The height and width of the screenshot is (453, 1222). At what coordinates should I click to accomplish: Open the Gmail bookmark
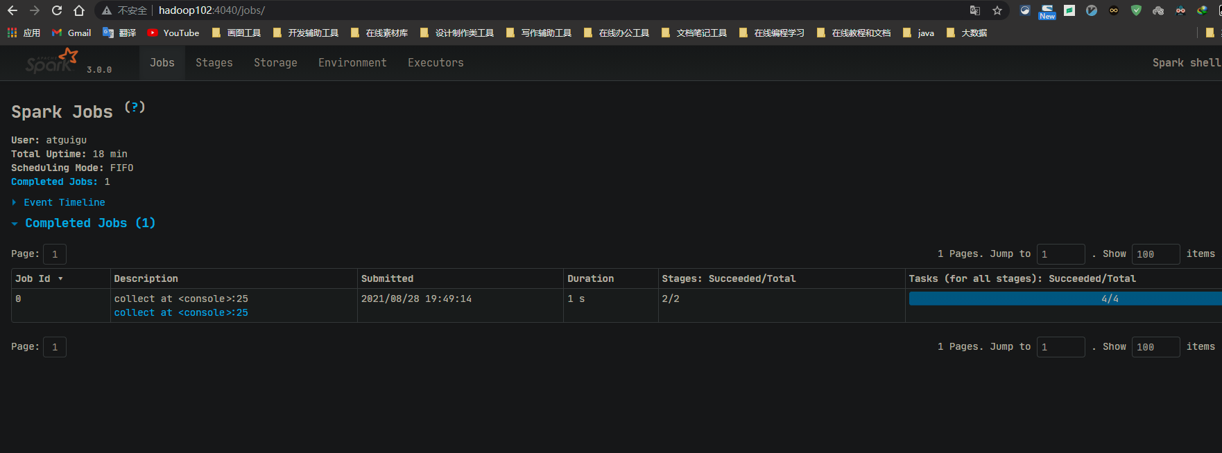point(71,33)
